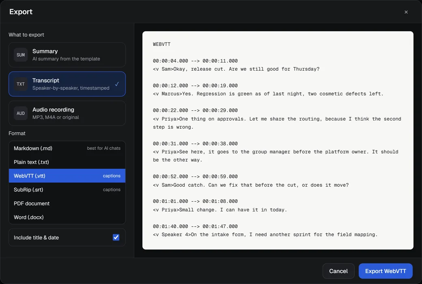Click Sam's line 'Good catch'
The height and width of the screenshot is (284, 422).
251,185
